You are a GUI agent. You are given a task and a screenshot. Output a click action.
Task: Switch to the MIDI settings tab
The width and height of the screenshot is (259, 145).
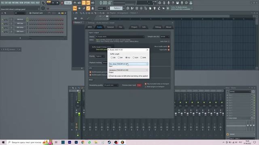tap(90, 27)
